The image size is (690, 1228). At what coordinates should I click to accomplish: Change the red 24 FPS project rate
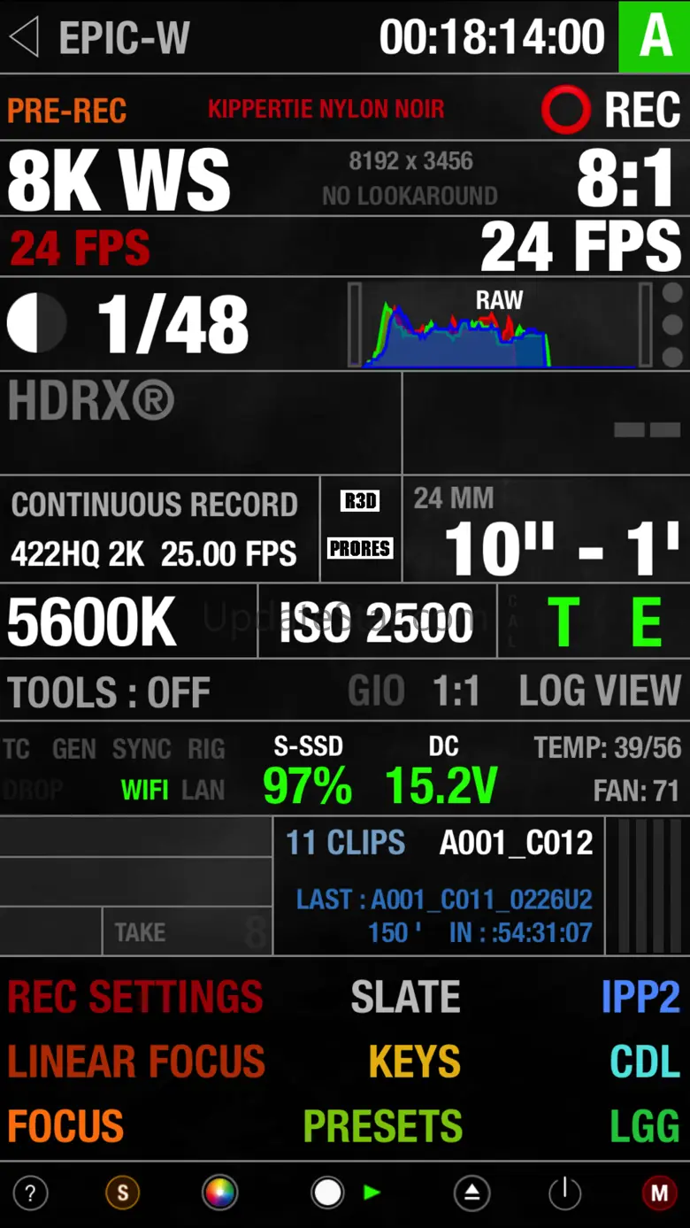point(80,248)
